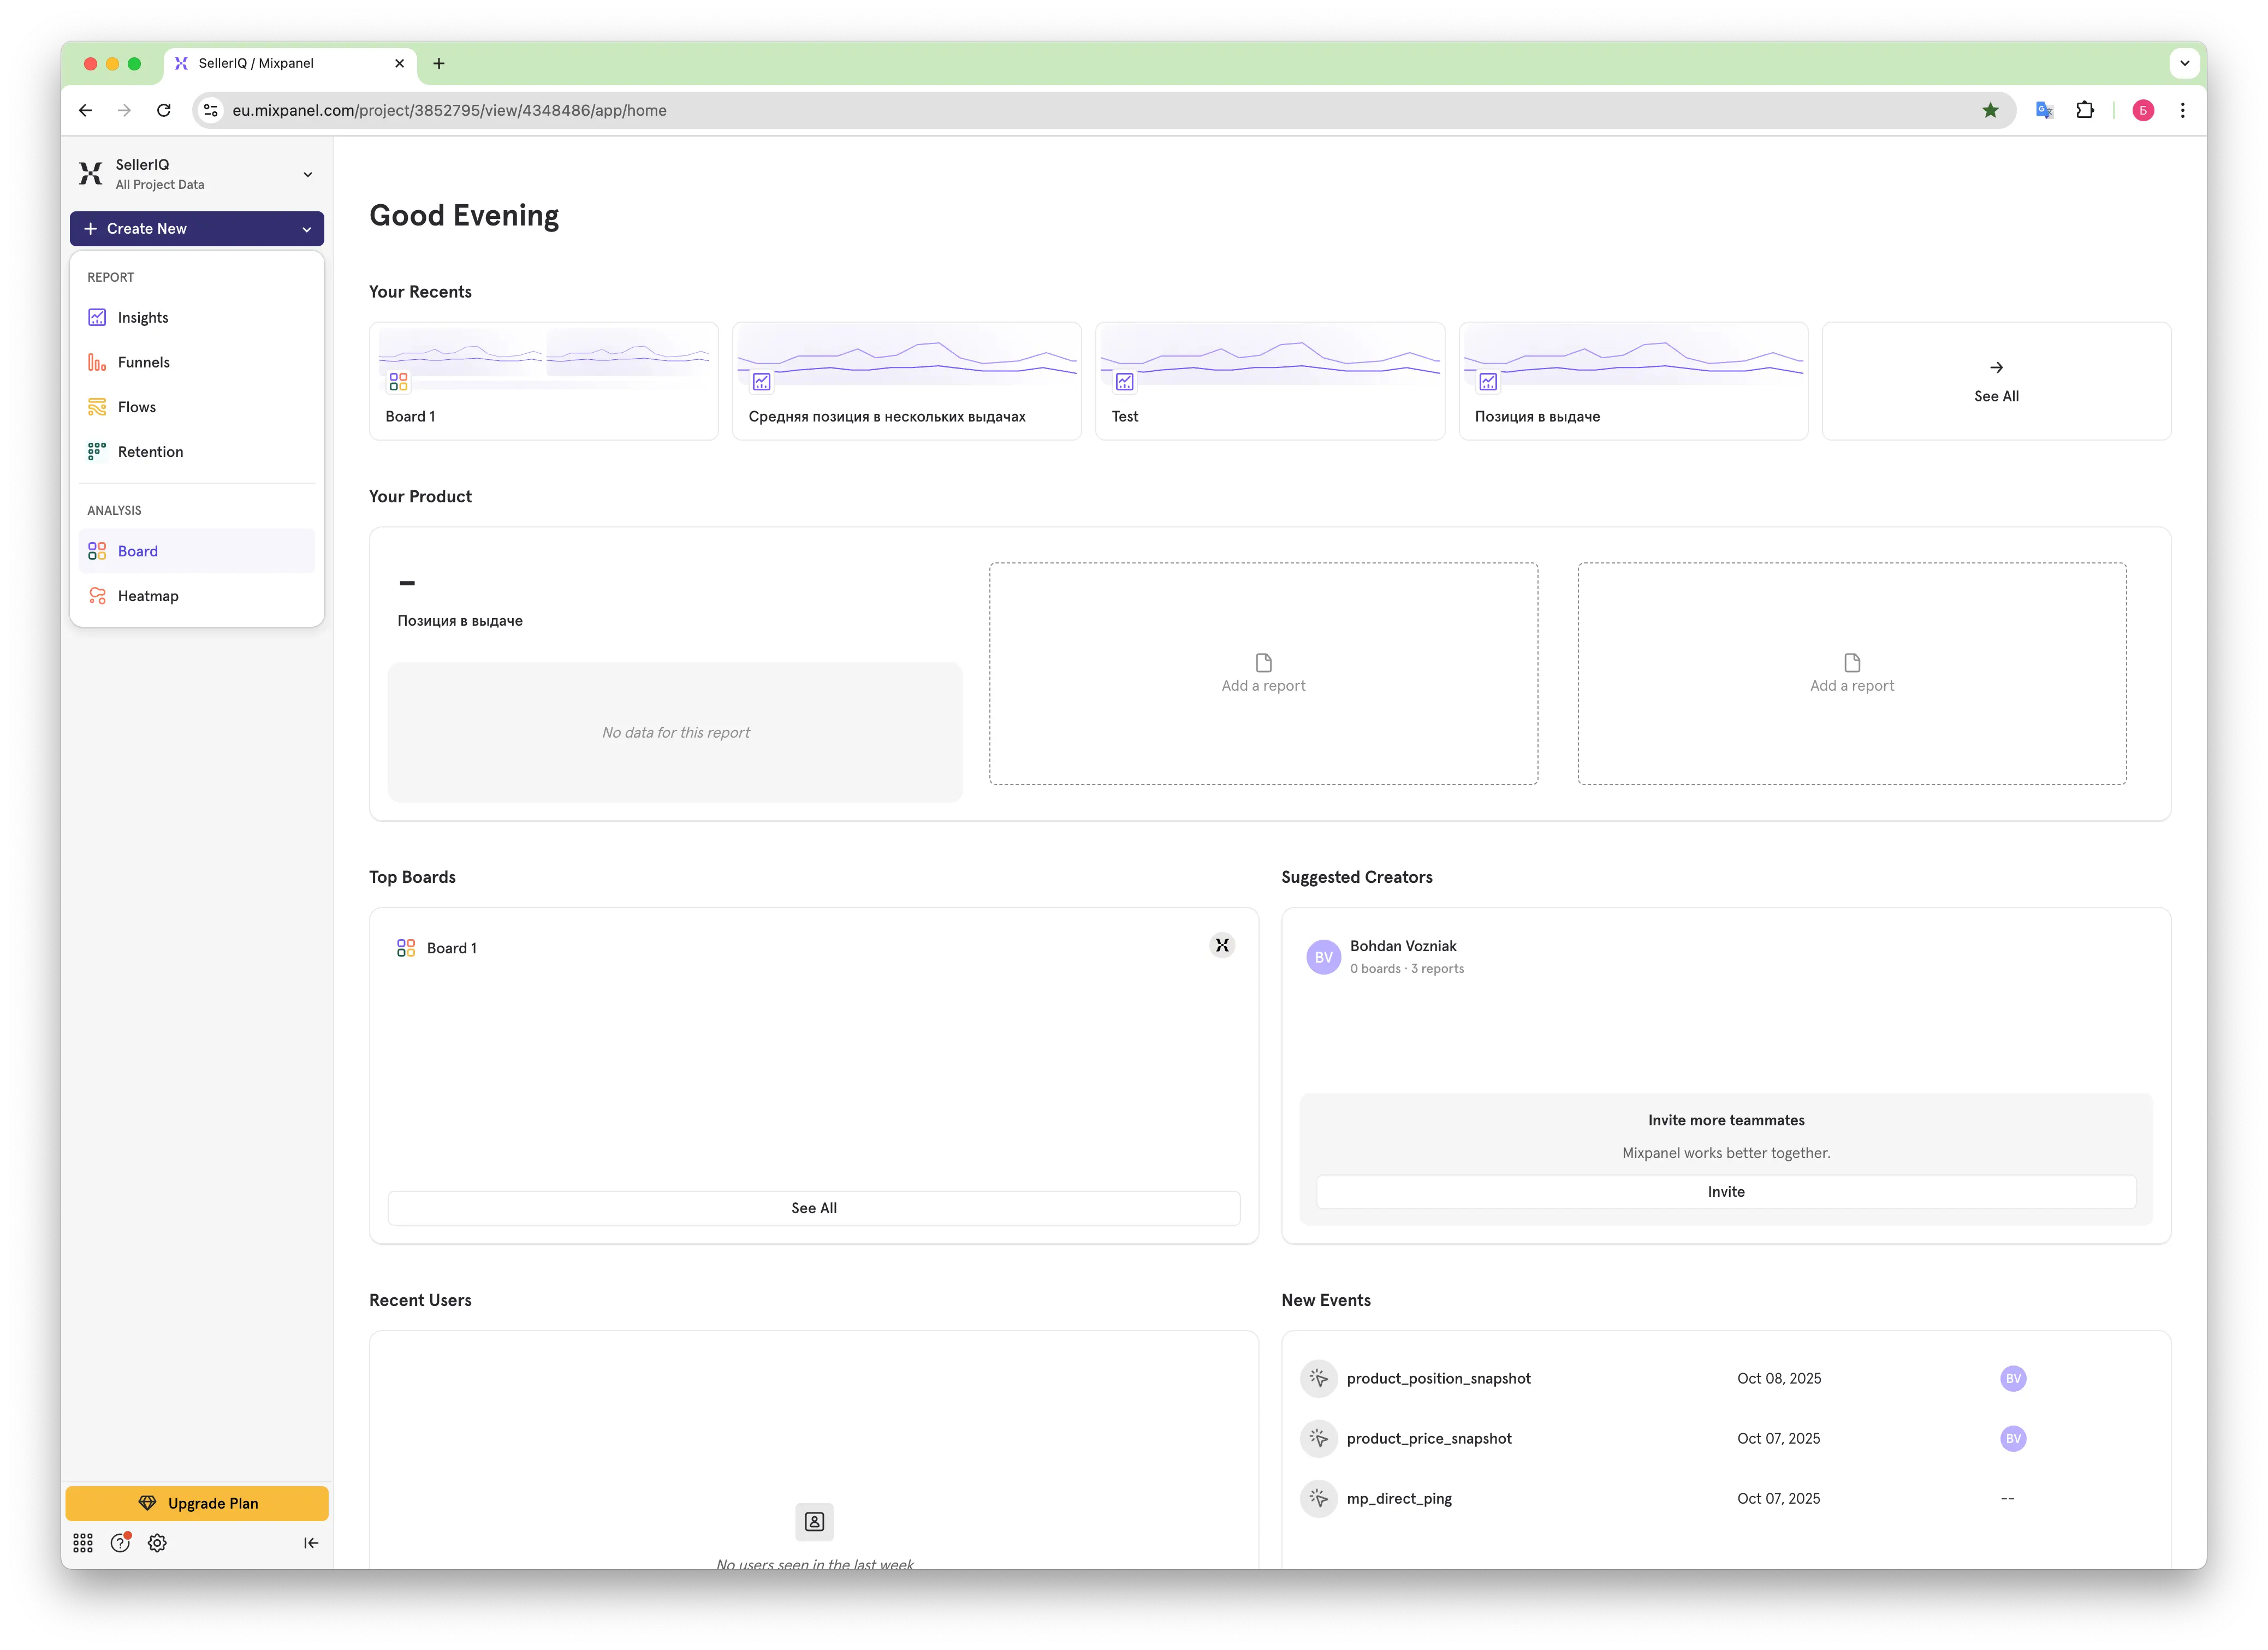Open 'Позиция в выдаче' report in Your Product
The image size is (2268, 1650).
[x=460, y=621]
